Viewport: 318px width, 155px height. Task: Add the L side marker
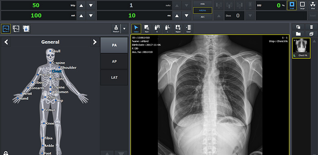[168, 29]
